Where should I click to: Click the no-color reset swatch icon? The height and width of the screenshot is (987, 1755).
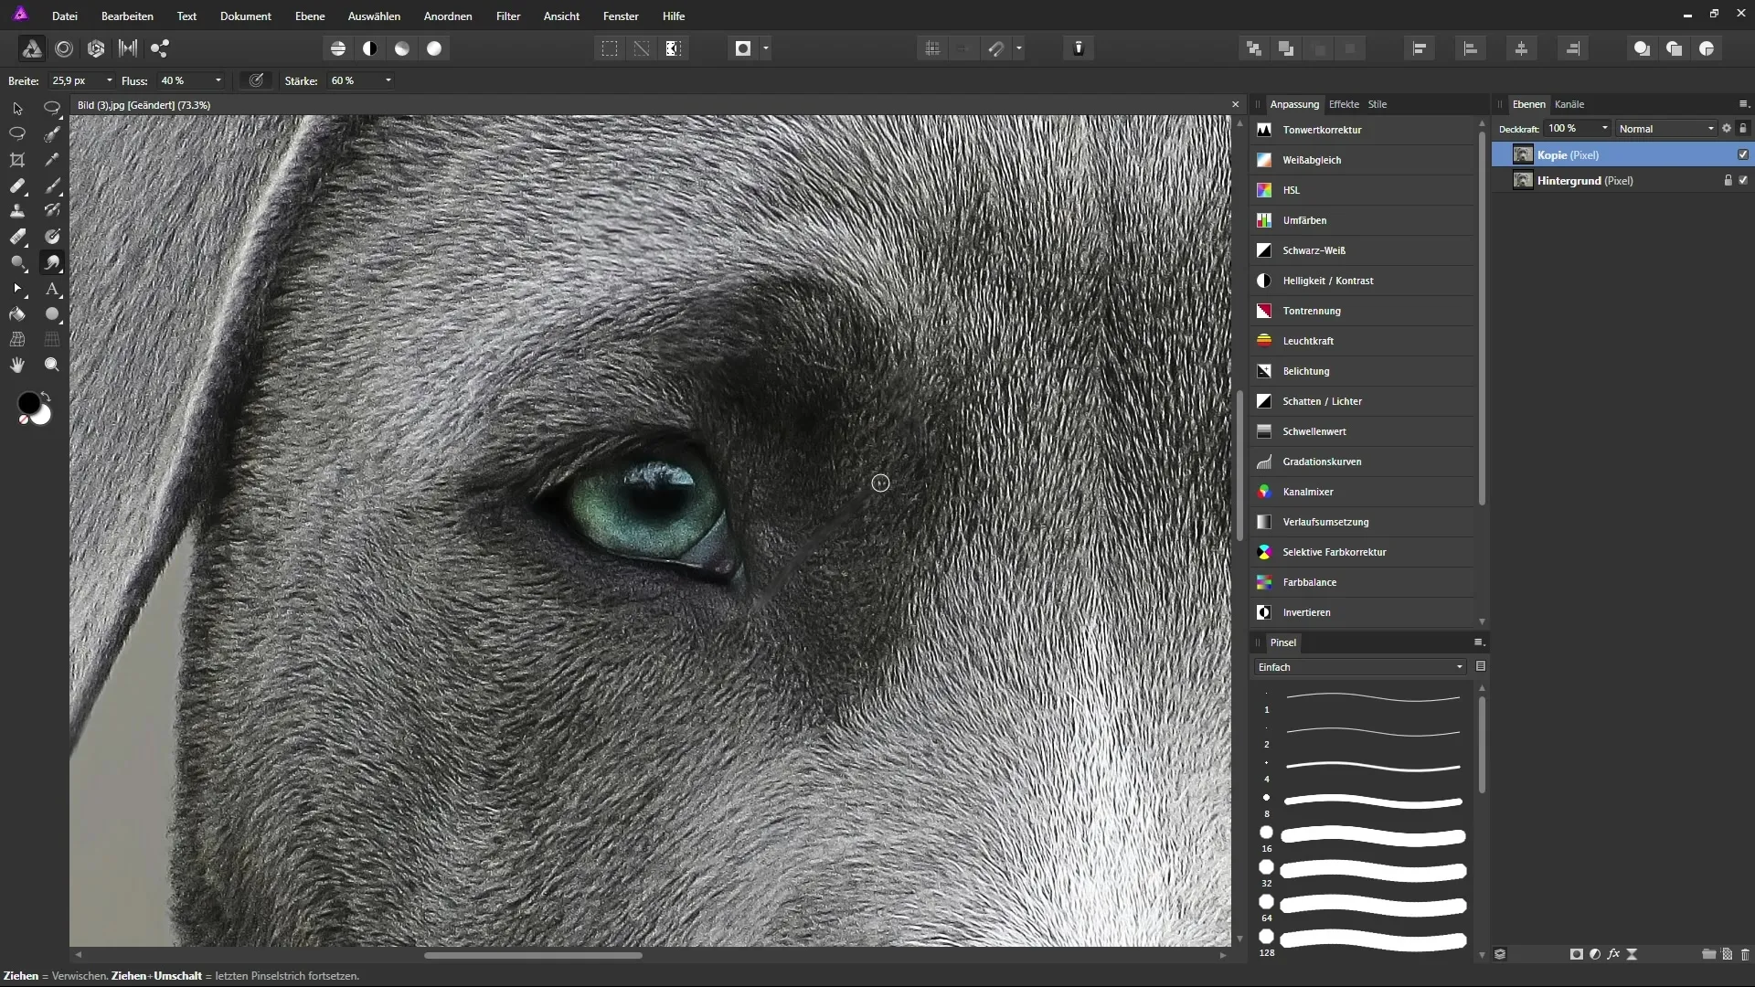coord(25,419)
